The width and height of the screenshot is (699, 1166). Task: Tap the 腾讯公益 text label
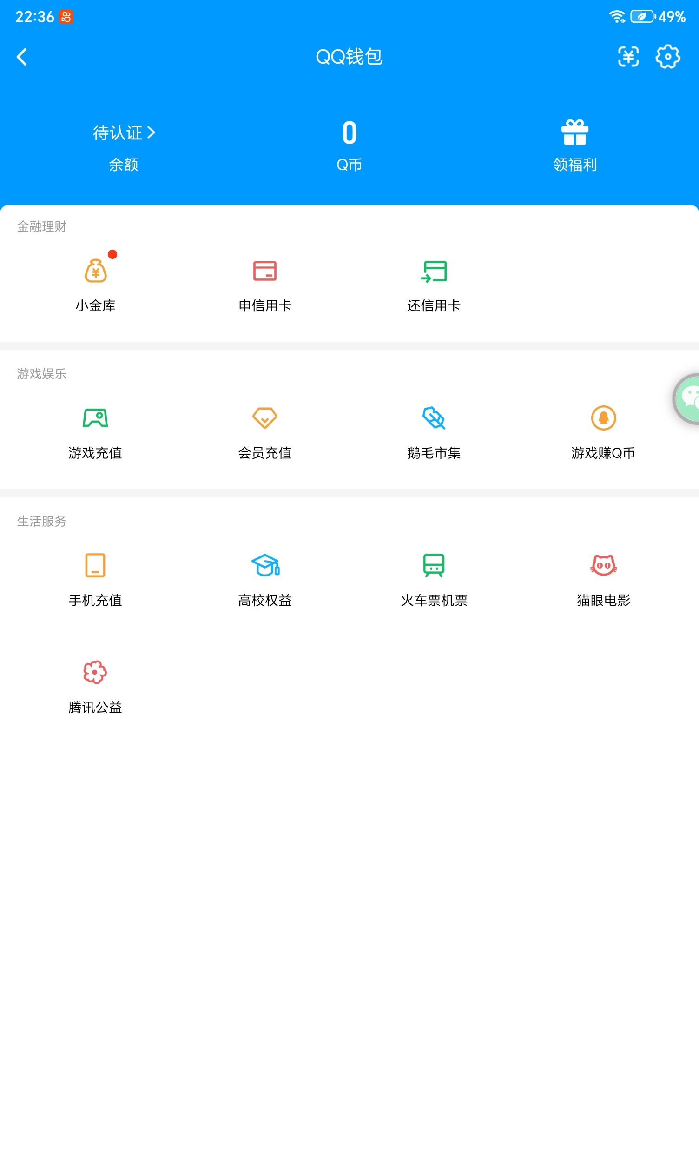[95, 707]
